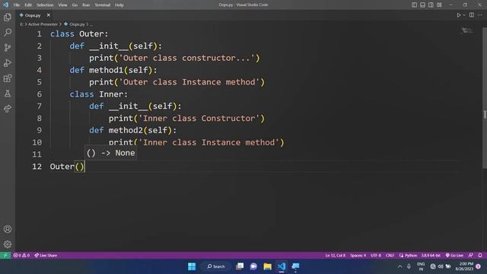487x274 pixels.
Task: Change indentation via Spaces: 4
Action: (358, 256)
